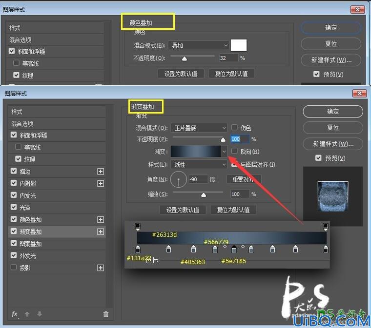Open the gradient picker dropdown arrow

pyautogui.click(x=224, y=152)
